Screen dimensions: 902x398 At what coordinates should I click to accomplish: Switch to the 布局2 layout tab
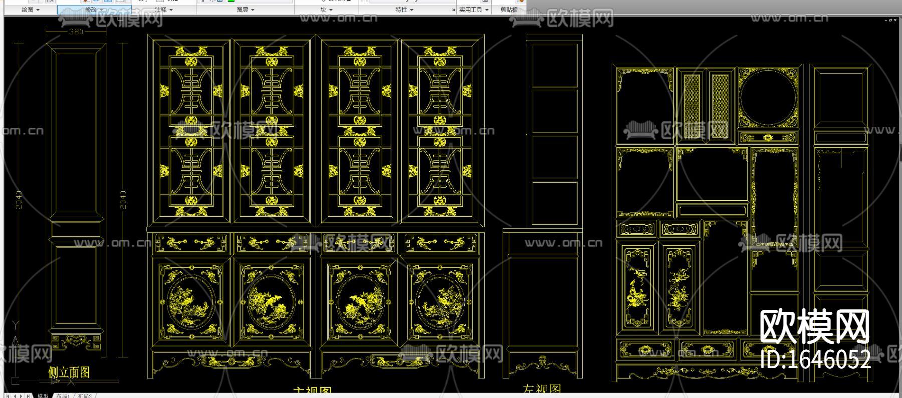click(85, 395)
